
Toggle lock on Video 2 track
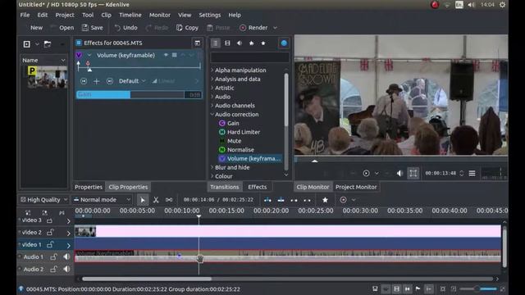(50, 232)
